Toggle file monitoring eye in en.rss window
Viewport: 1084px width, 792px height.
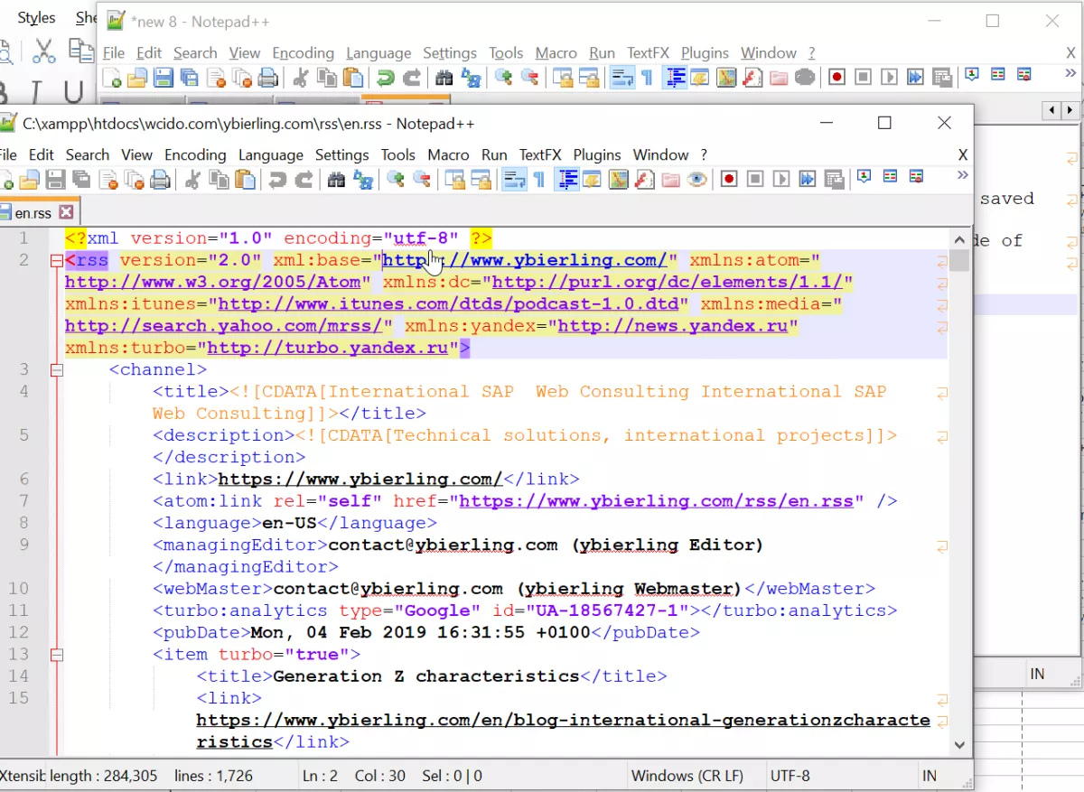coord(696,180)
